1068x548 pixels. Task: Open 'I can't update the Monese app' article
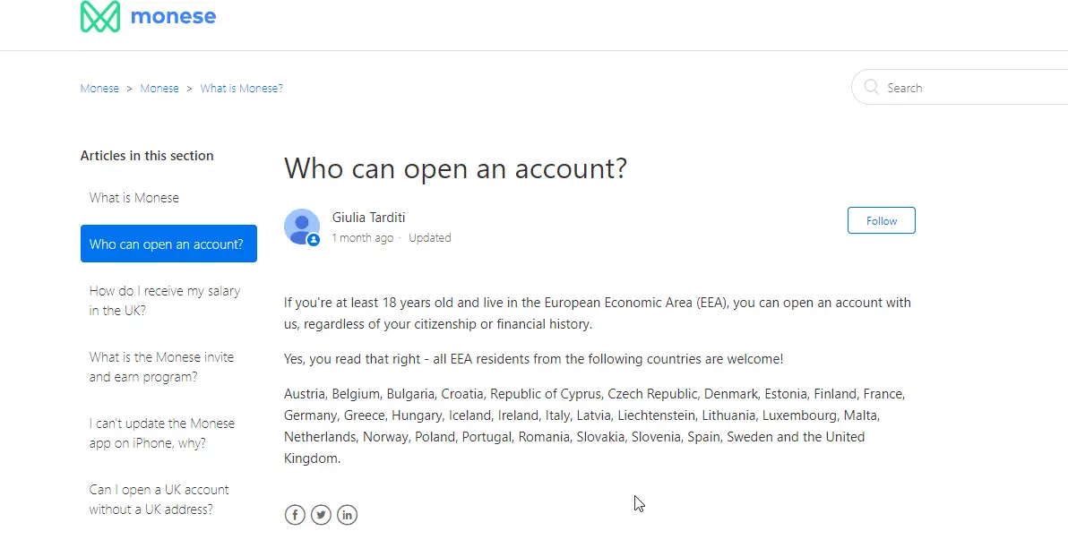(x=162, y=433)
